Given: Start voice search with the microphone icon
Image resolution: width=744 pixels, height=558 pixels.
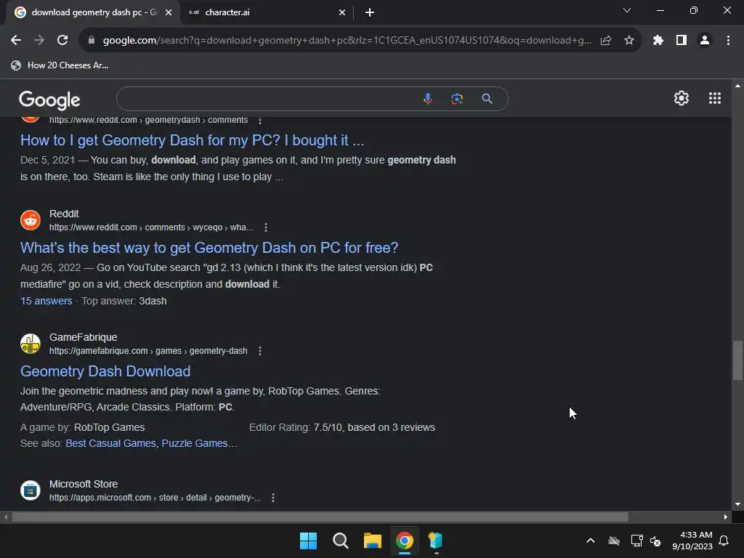Looking at the screenshot, I should pyautogui.click(x=427, y=99).
